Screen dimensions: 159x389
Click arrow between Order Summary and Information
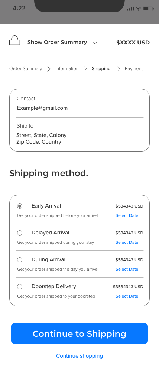[x=49, y=69]
